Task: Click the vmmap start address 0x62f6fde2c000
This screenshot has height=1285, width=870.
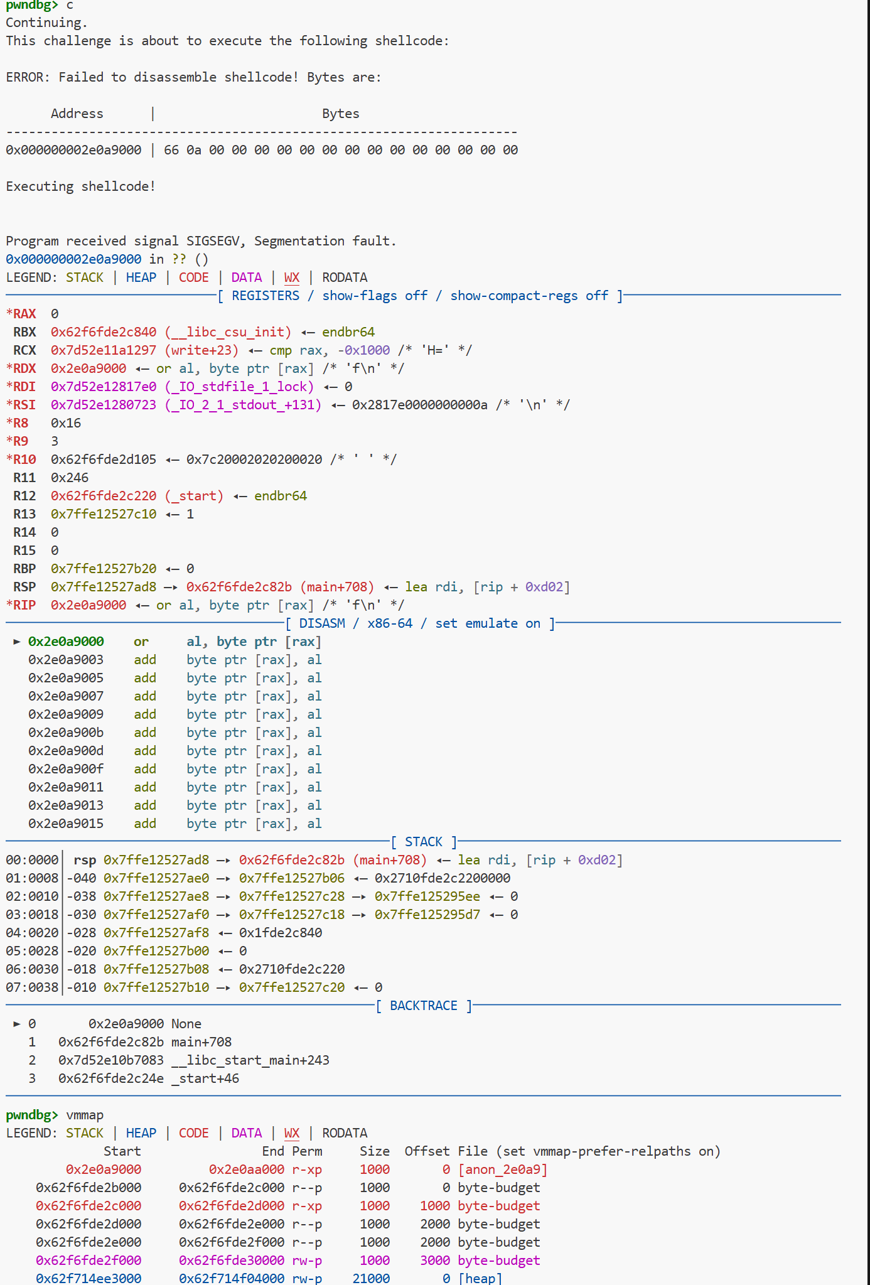Action: coord(89,1206)
